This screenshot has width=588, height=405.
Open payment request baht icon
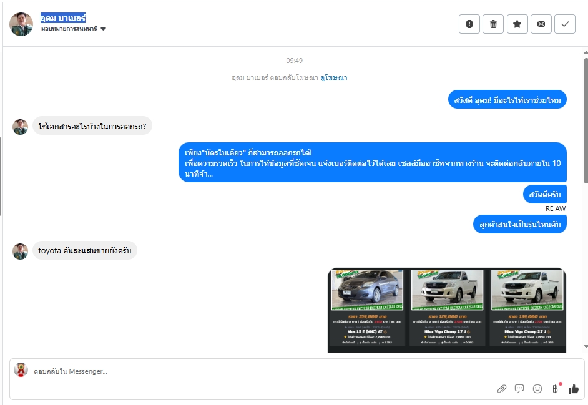coord(556,389)
